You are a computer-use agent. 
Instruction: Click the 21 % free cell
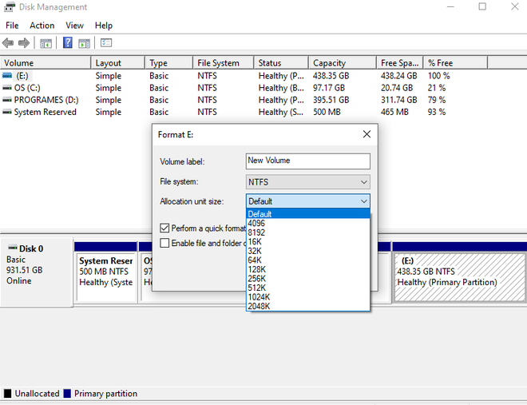tap(437, 88)
